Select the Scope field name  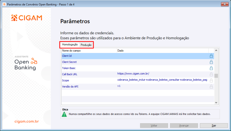click(66, 81)
